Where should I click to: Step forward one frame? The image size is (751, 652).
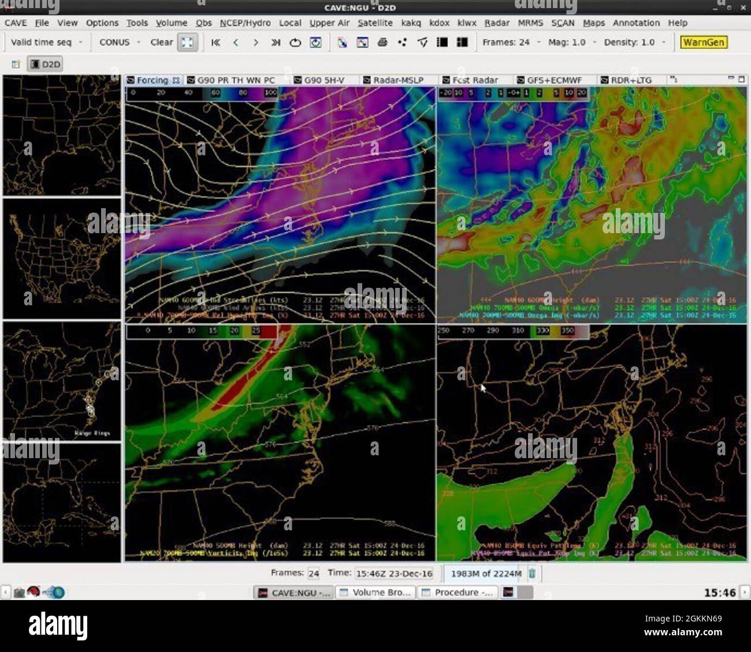tap(255, 42)
